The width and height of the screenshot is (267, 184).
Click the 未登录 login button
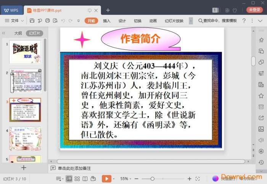point(255,10)
